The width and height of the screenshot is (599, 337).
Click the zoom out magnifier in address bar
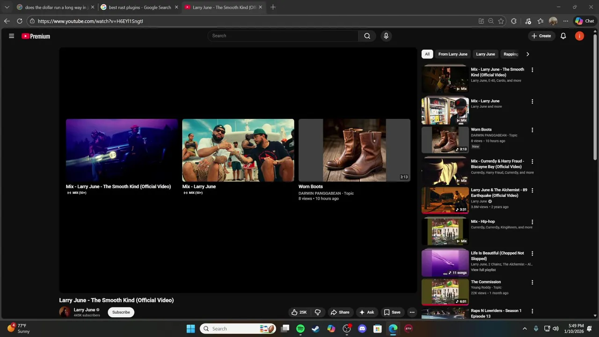491,21
